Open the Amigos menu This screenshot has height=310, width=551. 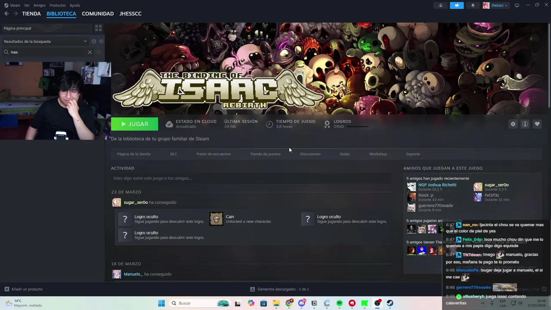pos(40,5)
